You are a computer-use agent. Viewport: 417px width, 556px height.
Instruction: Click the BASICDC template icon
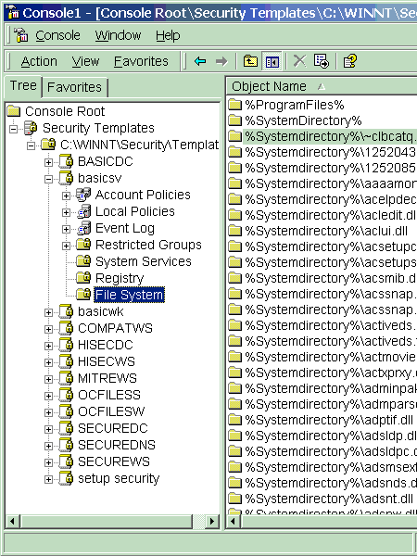tap(67, 161)
